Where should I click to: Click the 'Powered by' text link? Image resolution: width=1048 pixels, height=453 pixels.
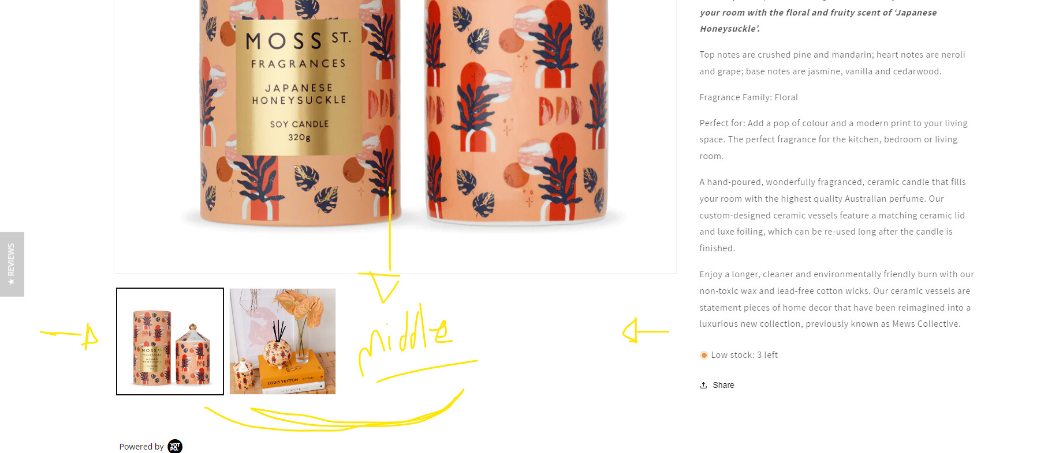click(x=141, y=447)
